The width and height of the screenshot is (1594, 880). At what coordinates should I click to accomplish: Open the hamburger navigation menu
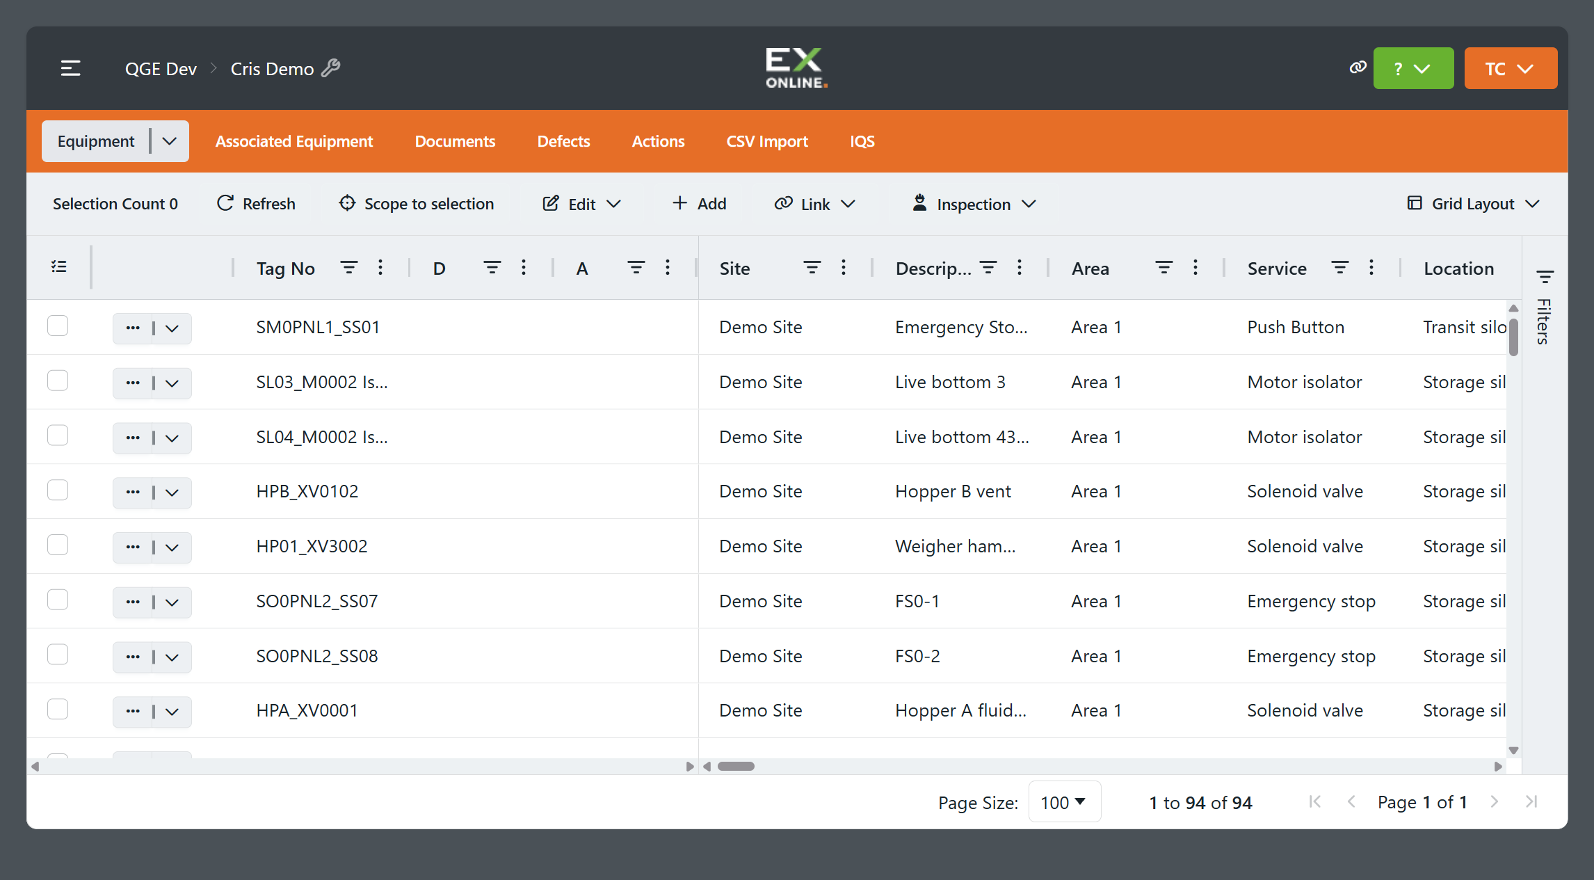point(71,68)
